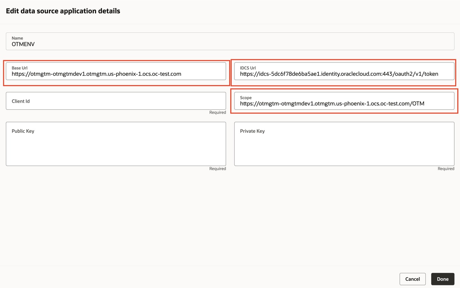Click the Done button to save changes
The width and height of the screenshot is (460, 288).
[x=443, y=279]
